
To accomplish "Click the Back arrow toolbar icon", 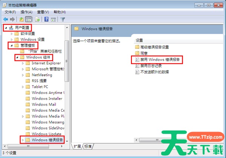I will click(x=6, y=19).
